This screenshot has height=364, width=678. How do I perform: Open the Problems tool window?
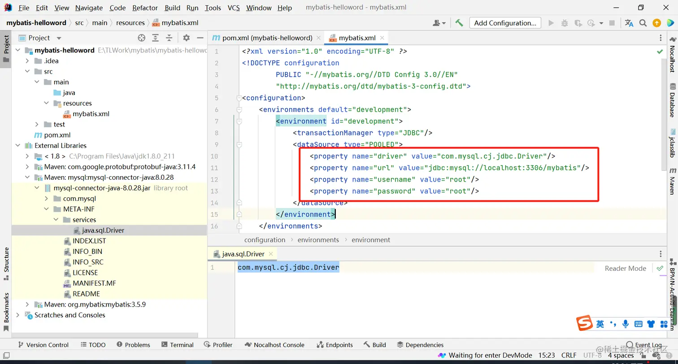(133, 345)
